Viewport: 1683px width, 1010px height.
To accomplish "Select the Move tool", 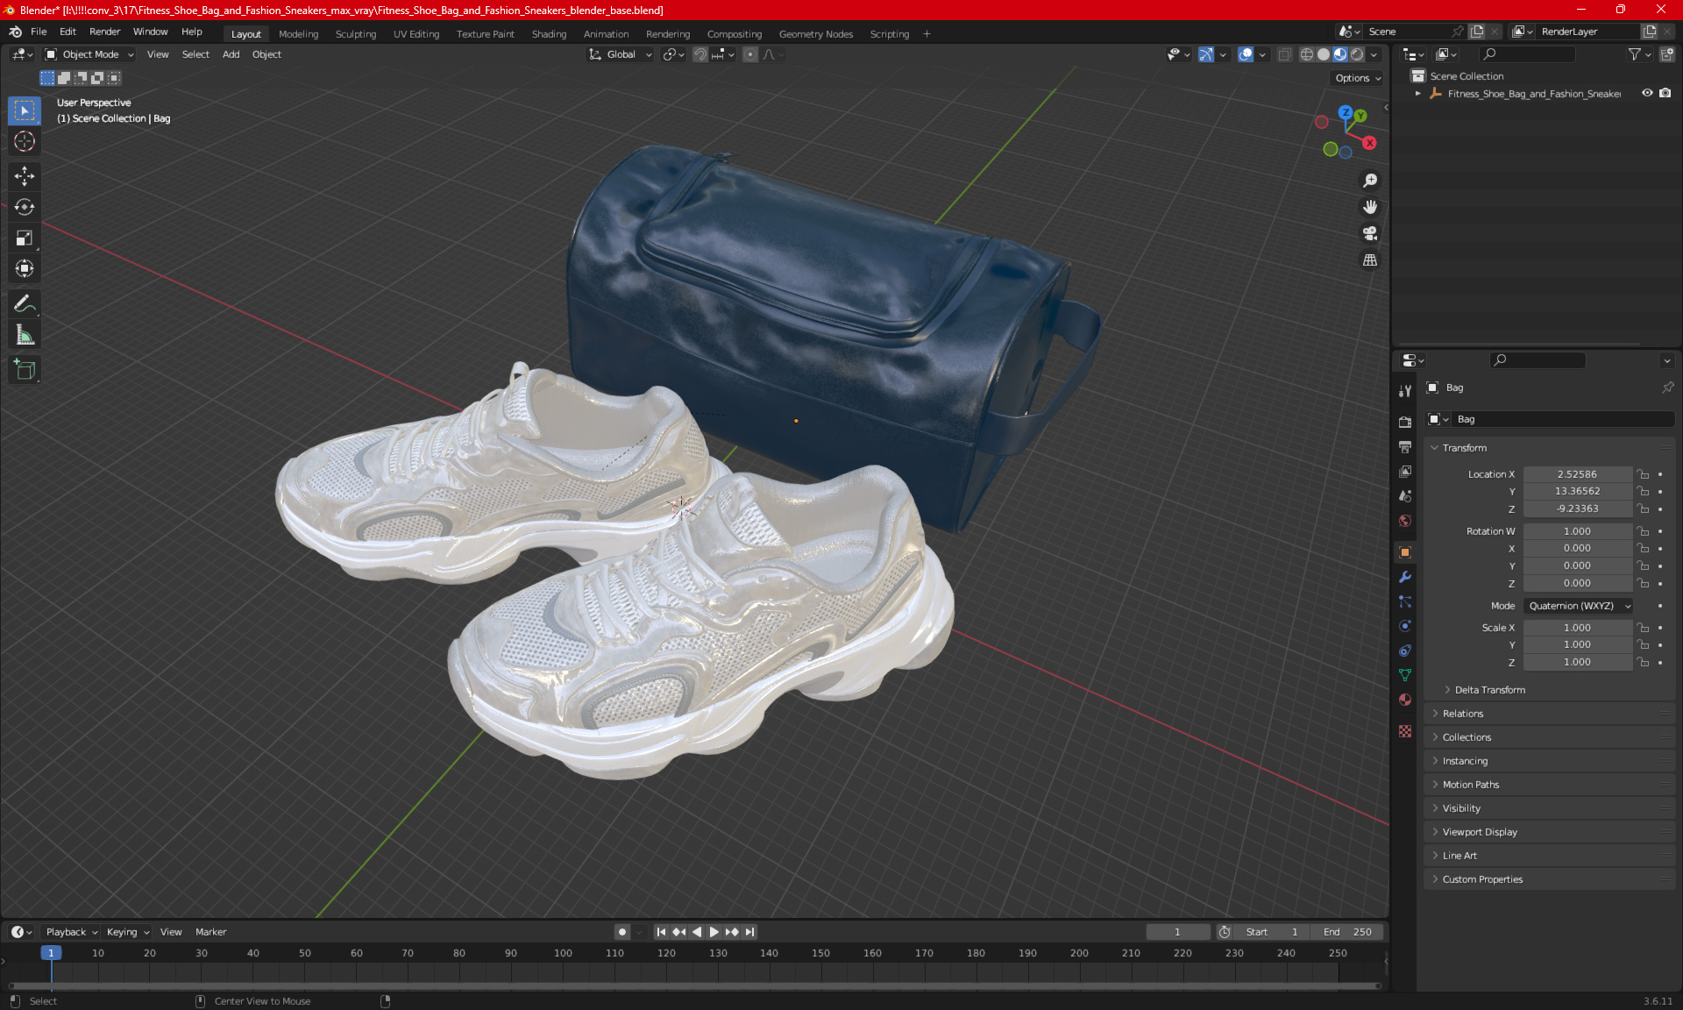I will click(x=24, y=176).
